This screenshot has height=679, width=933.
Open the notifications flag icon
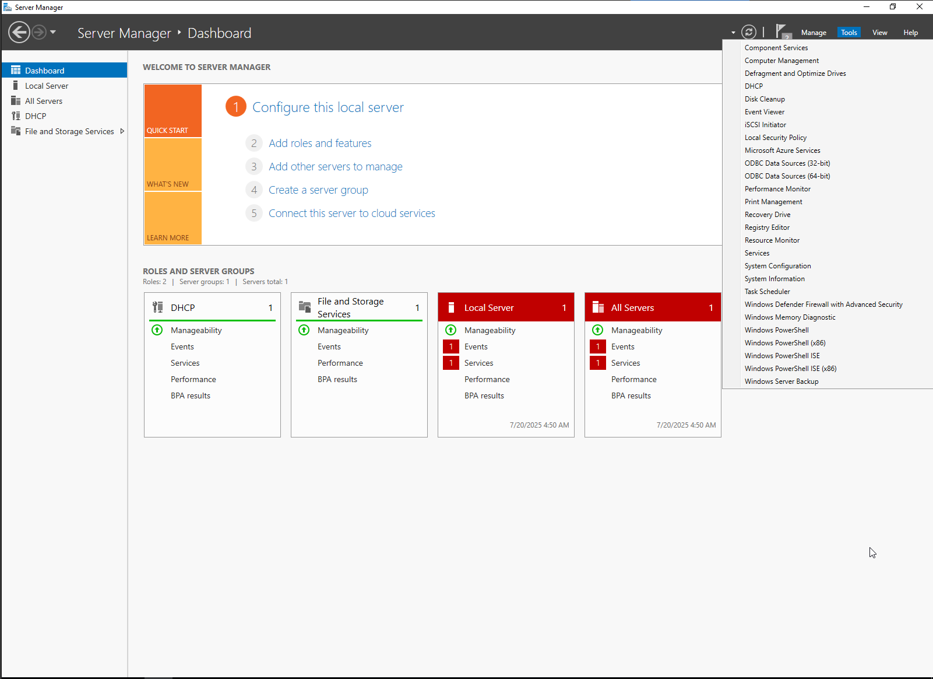tap(781, 32)
